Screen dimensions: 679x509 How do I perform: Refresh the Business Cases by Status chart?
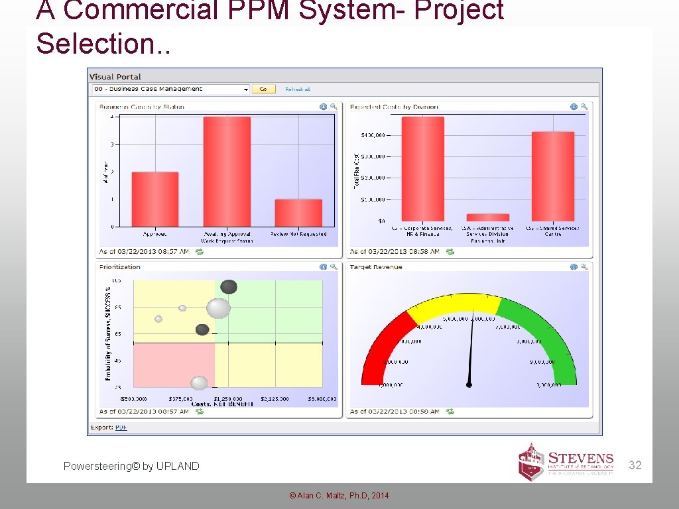(x=199, y=251)
